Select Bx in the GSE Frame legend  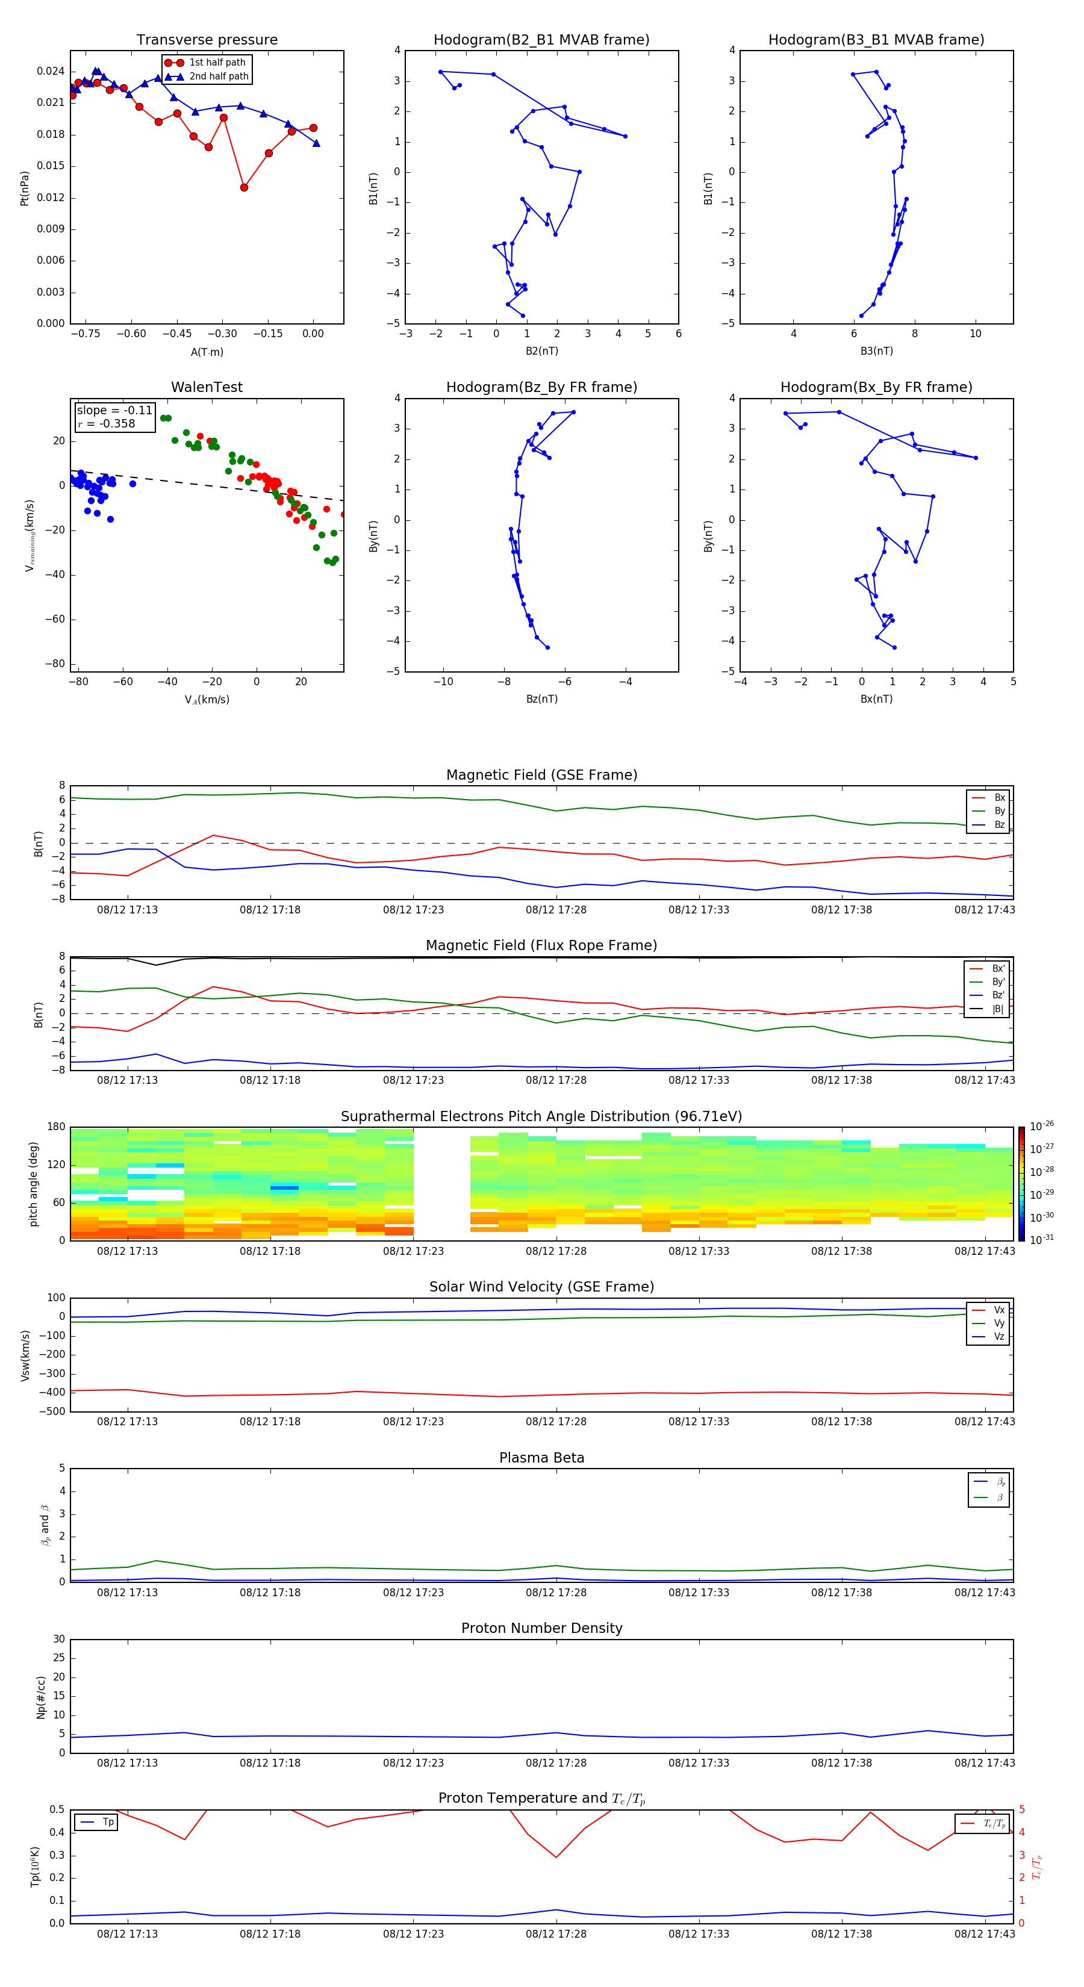(x=988, y=798)
